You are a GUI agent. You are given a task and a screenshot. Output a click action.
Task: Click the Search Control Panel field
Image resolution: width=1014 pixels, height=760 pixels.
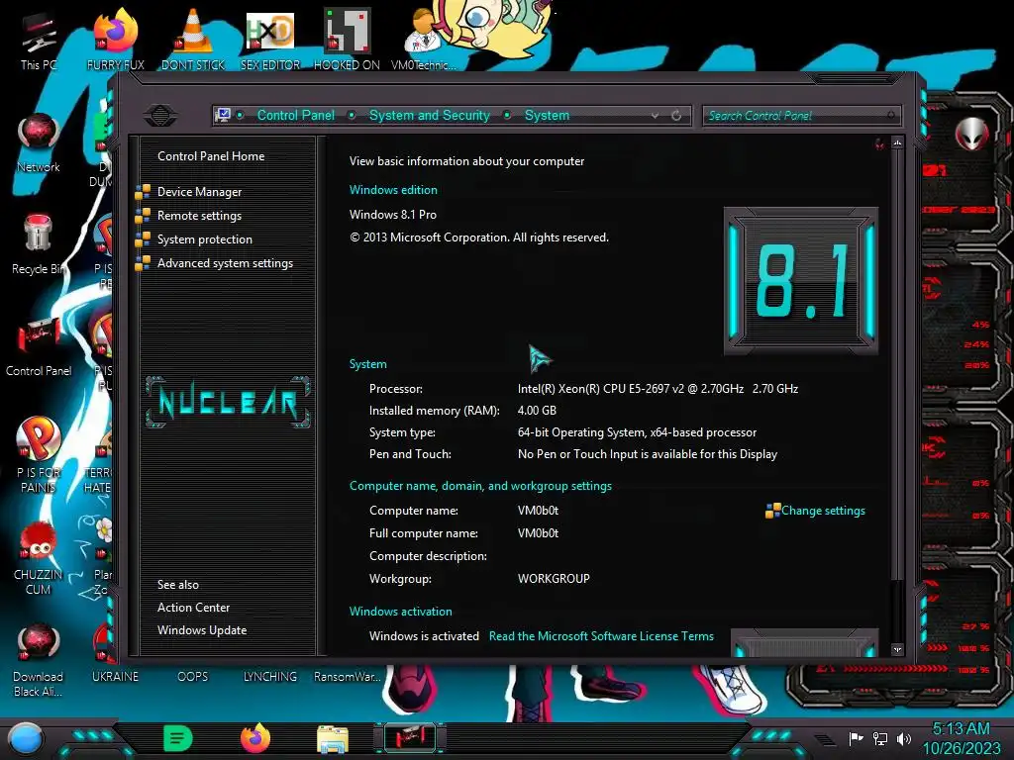pos(802,116)
